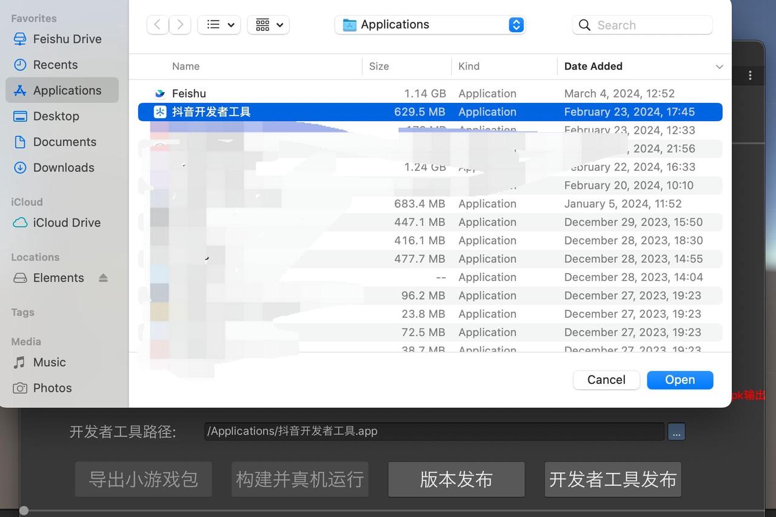Select the row added December 28, 2023, 14:04
776x517 pixels.
tap(430, 277)
